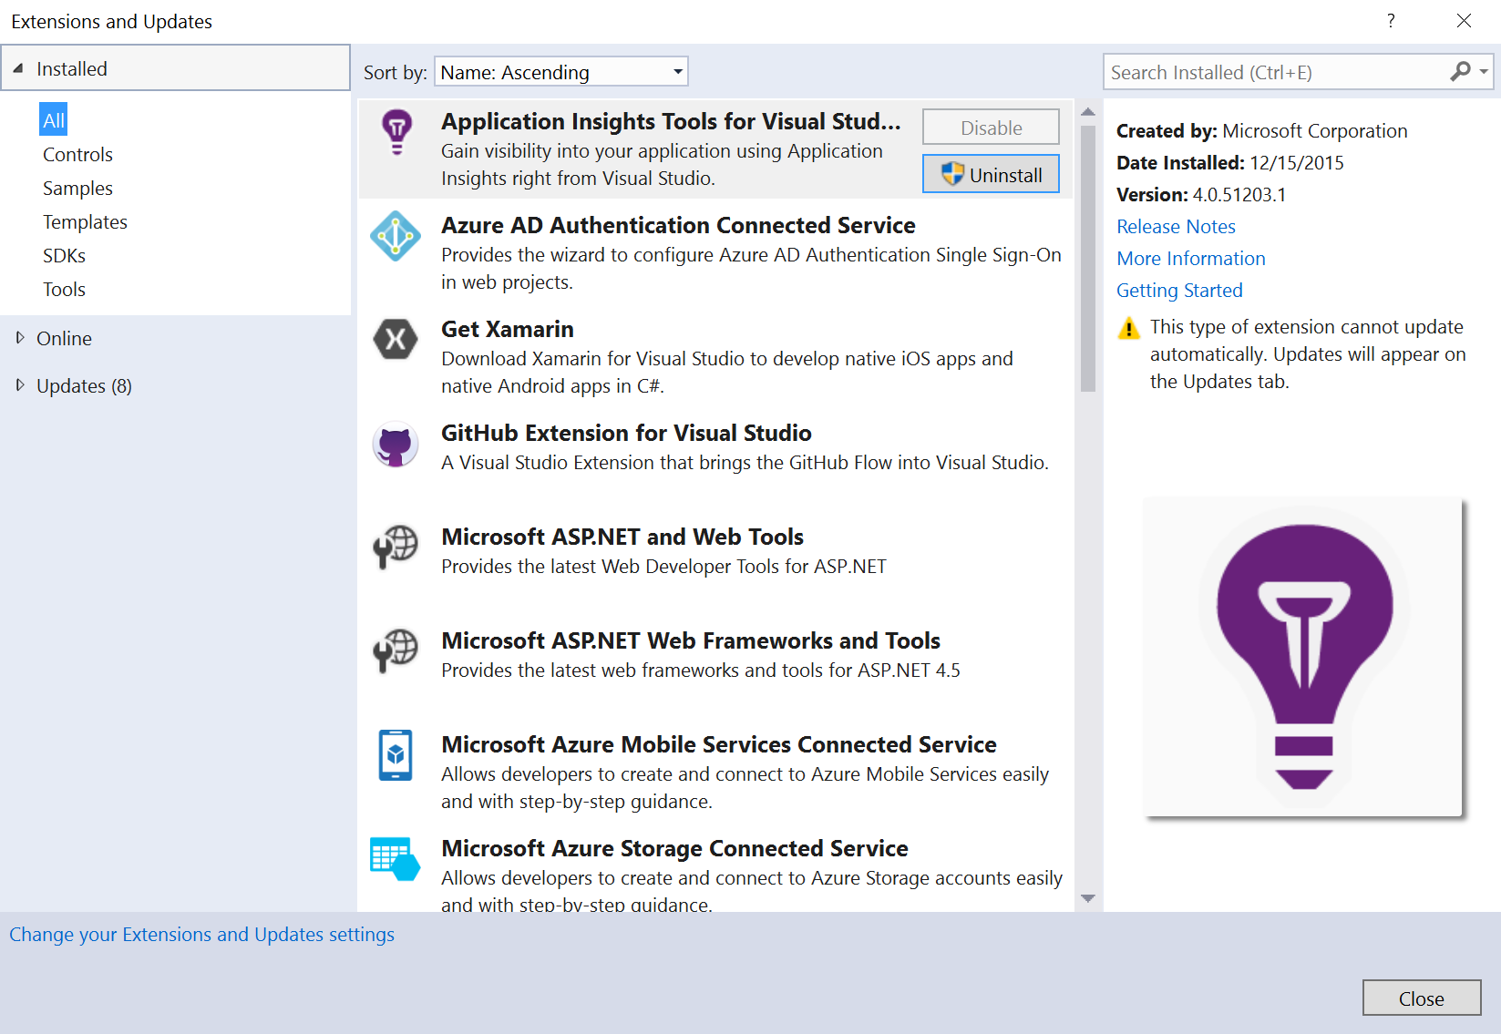Click the ASP.NET and Web Tools globe icon

(x=396, y=547)
